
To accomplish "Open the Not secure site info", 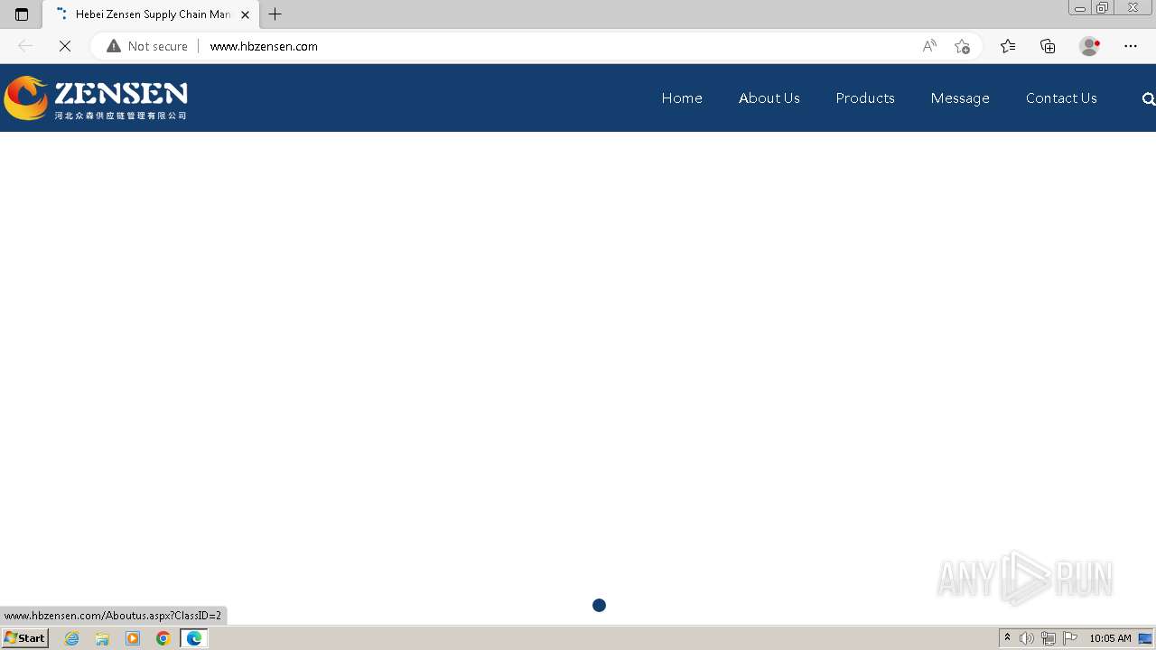I will pos(147,46).
